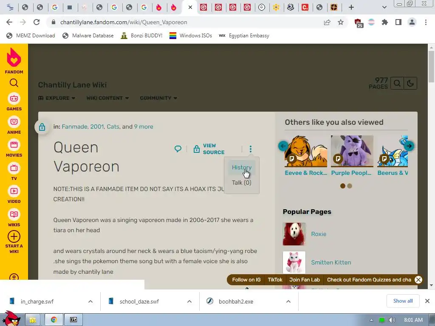The width and height of the screenshot is (435, 326).
Task: Open the Eevee & Rock... thumbnail
Action: 306,151
